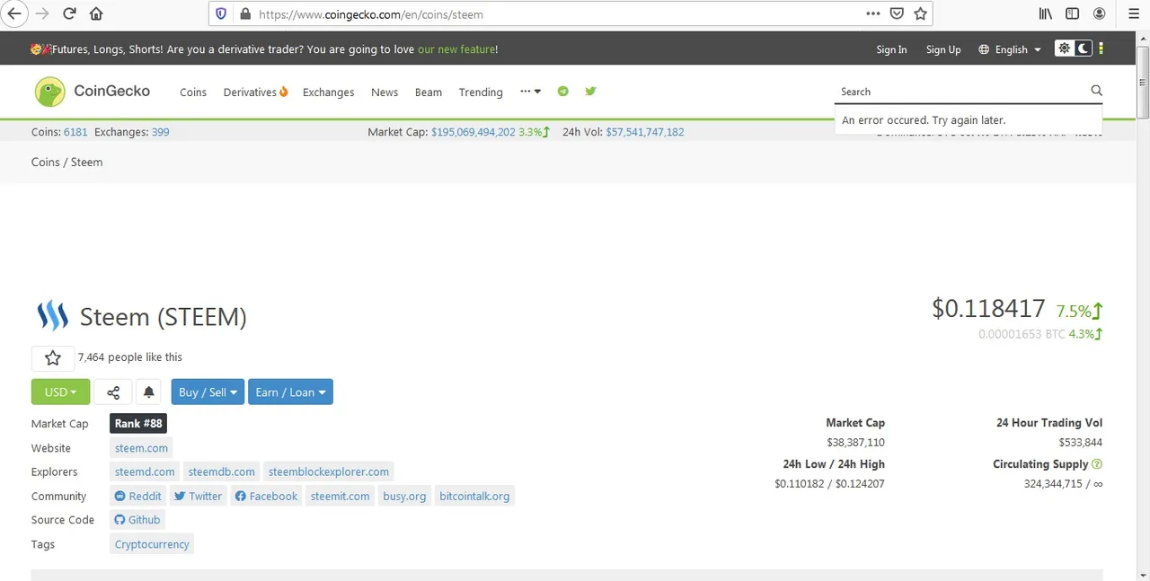Show sidebars icon in browser toolbar
The height and width of the screenshot is (581, 1150).
pos(1072,13)
